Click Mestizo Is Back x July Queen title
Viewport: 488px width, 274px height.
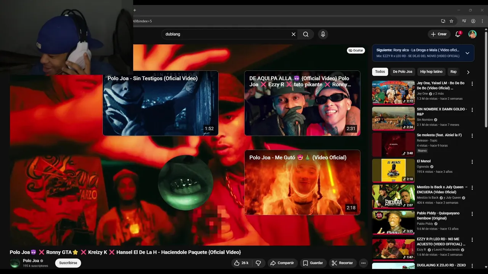tap(442, 190)
